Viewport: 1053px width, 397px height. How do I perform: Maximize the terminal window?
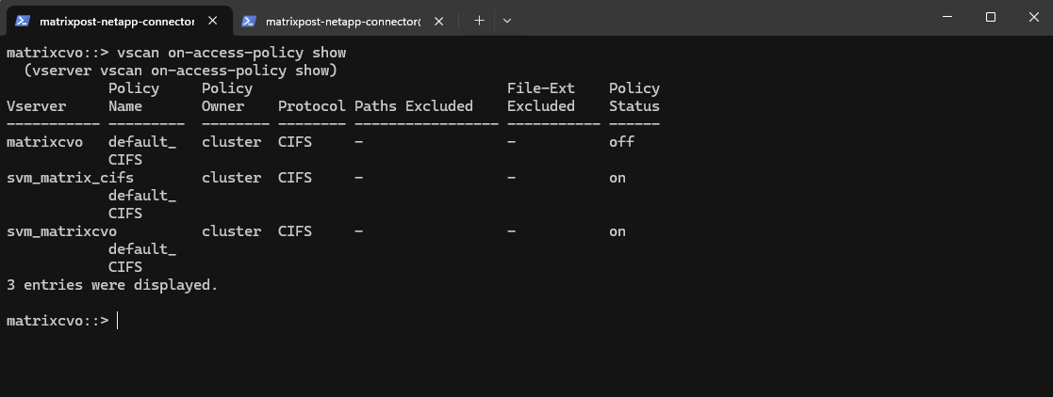(x=990, y=17)
